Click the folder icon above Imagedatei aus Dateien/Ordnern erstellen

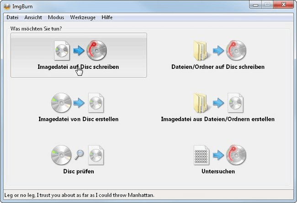coord(201,103)
